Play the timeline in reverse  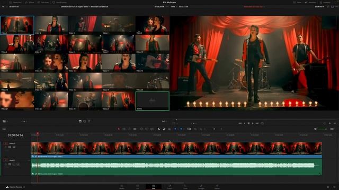(245, 123)
